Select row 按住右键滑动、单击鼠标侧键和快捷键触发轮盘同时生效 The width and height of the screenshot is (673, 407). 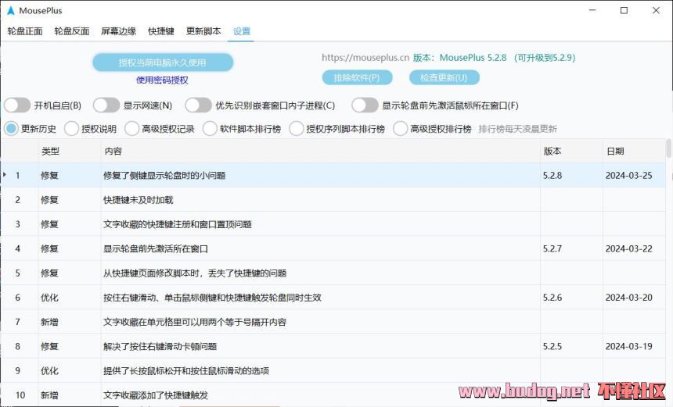333,298
